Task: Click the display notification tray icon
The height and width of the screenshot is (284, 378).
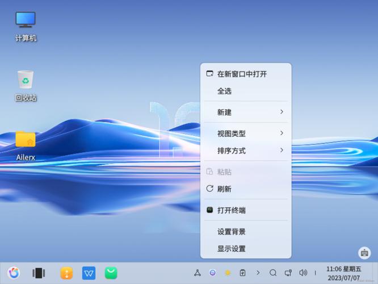Action: click(x=288, y=273)
